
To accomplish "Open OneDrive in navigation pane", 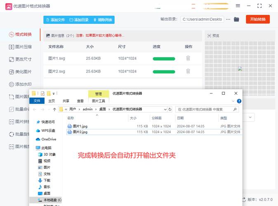I will [46, 139].
